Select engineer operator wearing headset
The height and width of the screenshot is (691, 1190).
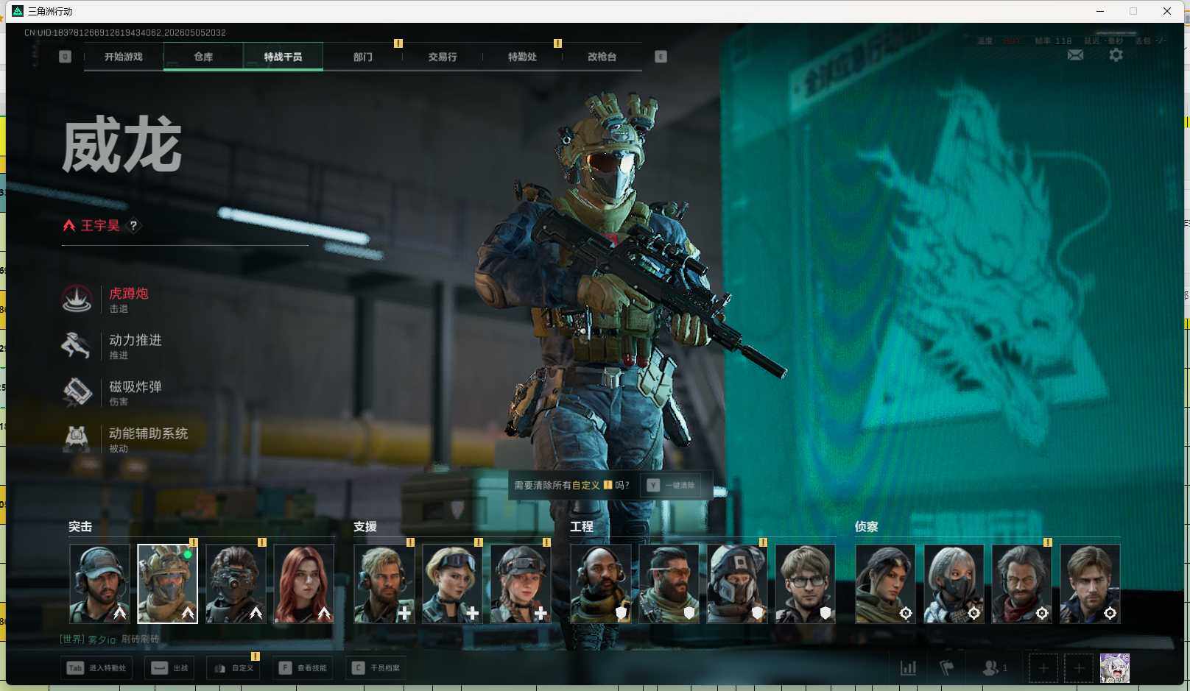point(601,584)
